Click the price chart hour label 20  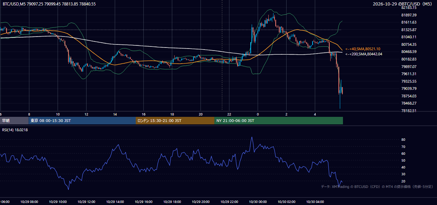pos(201,114)
